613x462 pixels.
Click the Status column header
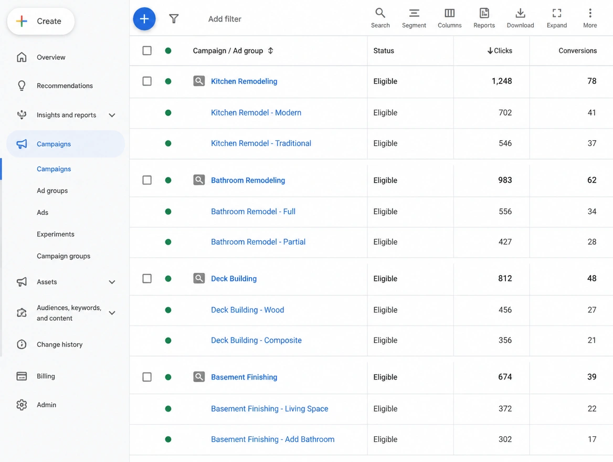coord(384,50)
